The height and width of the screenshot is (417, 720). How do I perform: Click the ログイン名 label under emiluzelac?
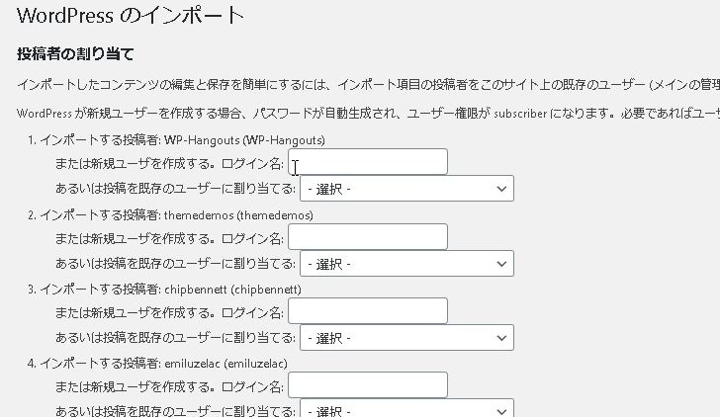pos(253,386)
